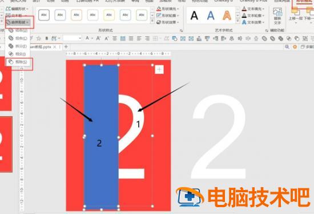Close the pptx document tab
This screenshot has height=214, width=314.
tap(55, 47)
